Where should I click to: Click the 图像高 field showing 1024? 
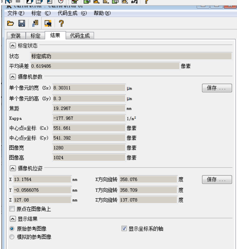(x=89, y=158)
